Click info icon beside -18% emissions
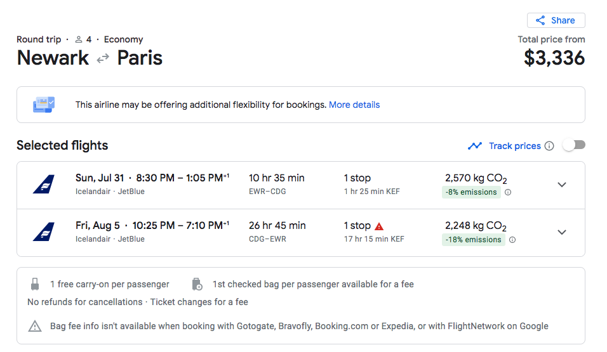The height and width of the screenshot is (352, 607). (512, 240)
